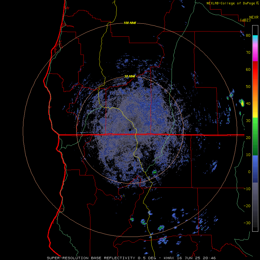
Task: Click the 60 value on the dBZ scale
Action: click(248, 70)
